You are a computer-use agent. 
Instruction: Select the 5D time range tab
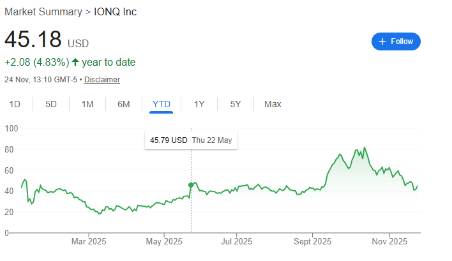pos(51,104)
